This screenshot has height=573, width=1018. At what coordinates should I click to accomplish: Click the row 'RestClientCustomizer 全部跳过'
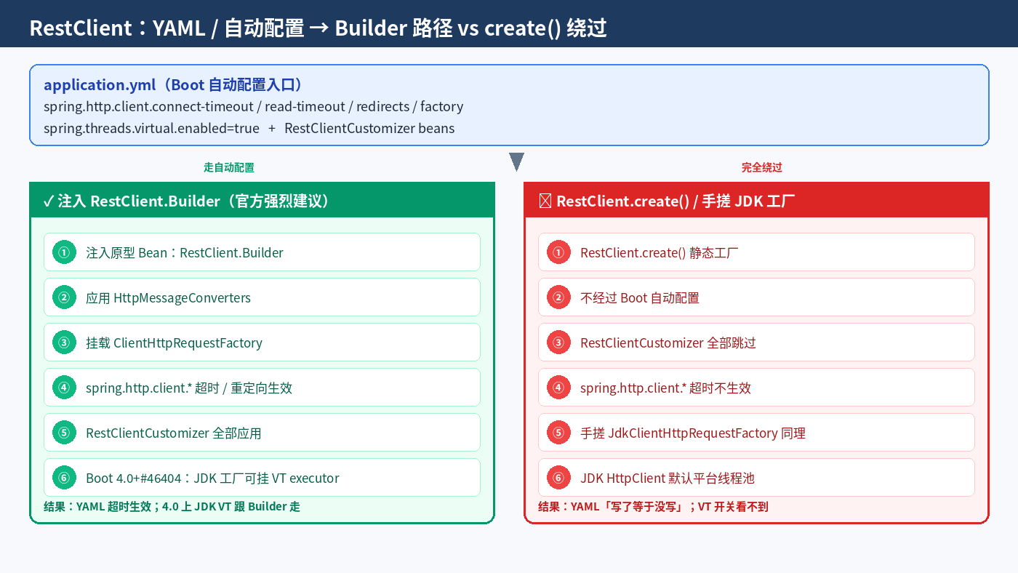[x=756, y=342]
